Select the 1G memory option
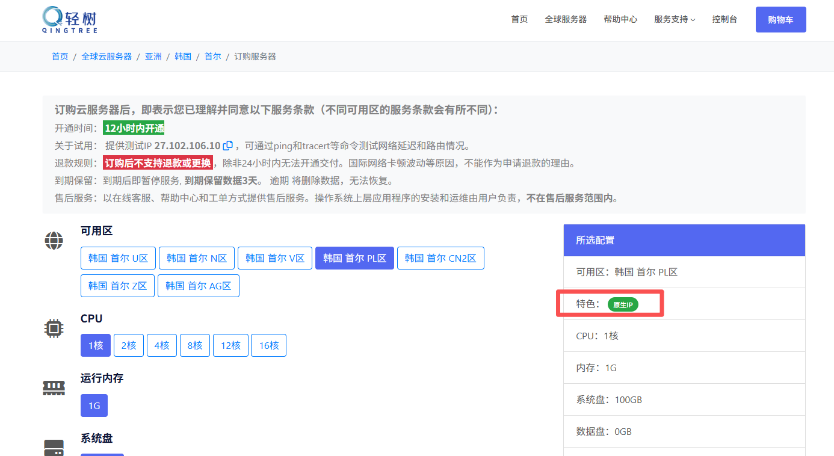The width and height of the screenshot is (834, 456). 94,405
